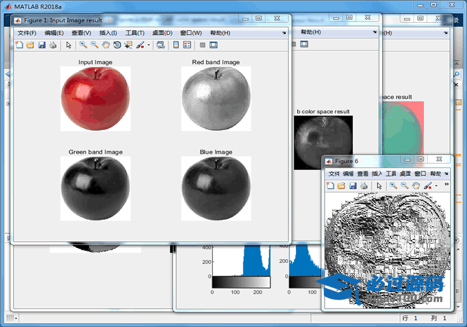
Task: Open 插入(I) menu in Figure 1
Action: (108, 33)
